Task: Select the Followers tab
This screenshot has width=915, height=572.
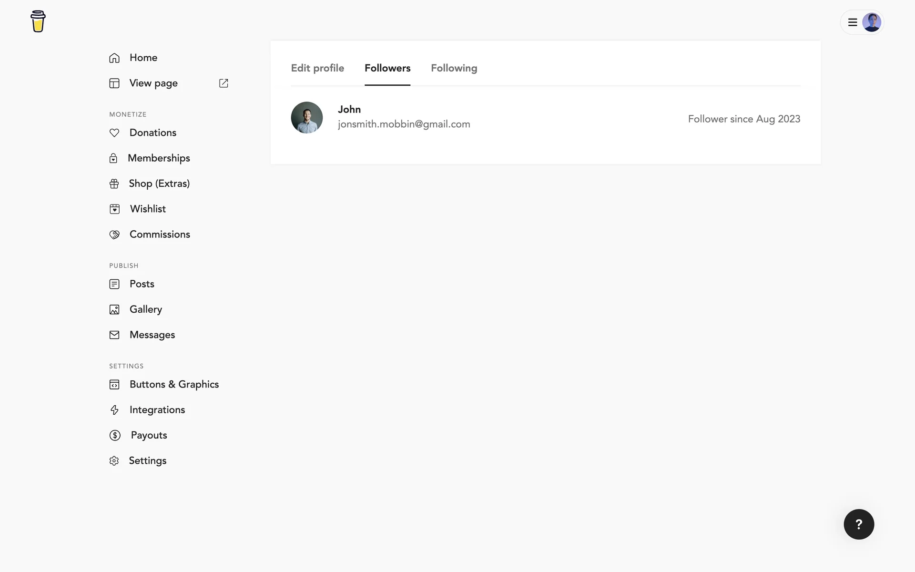Action: pos(387,68)
